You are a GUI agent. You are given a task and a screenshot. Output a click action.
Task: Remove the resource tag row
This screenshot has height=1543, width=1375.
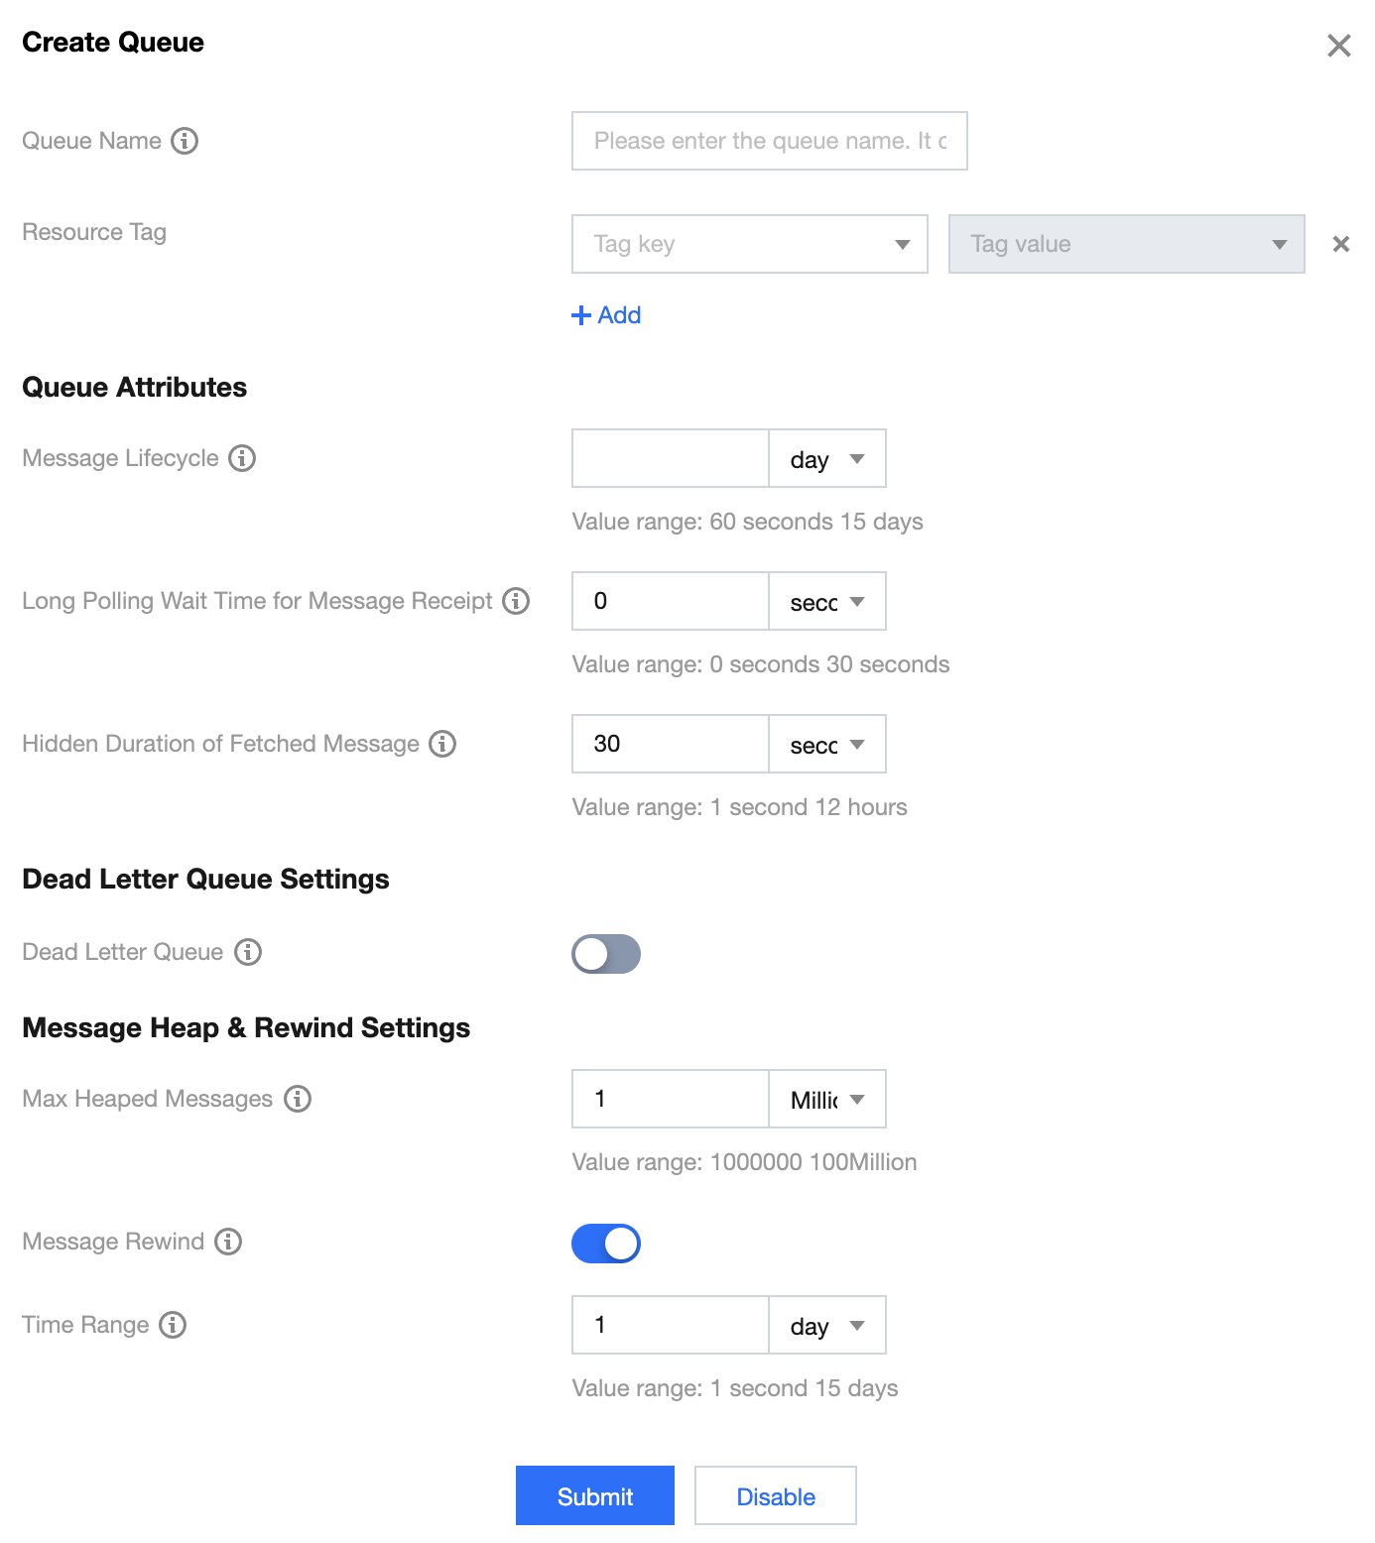(x=1340, y=244)
